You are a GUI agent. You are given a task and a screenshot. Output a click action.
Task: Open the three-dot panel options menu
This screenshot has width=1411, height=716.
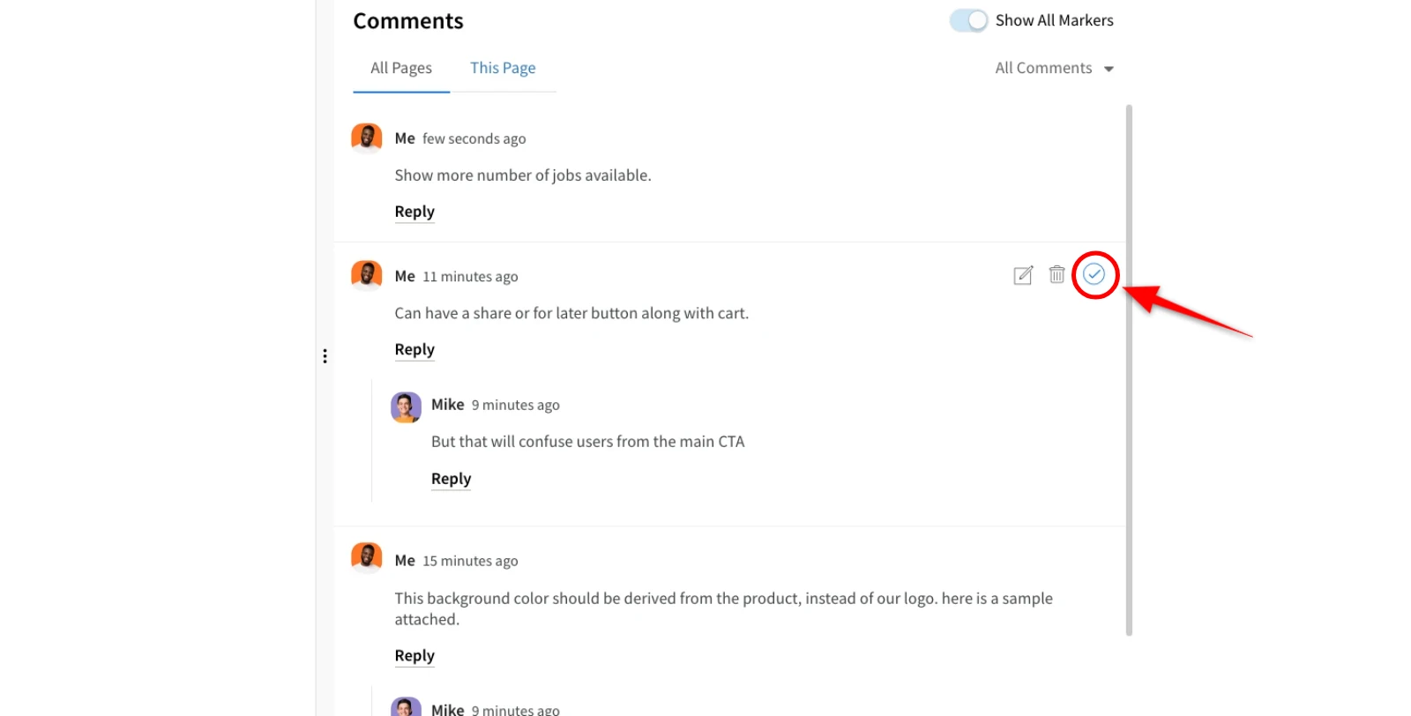[325, 354]
